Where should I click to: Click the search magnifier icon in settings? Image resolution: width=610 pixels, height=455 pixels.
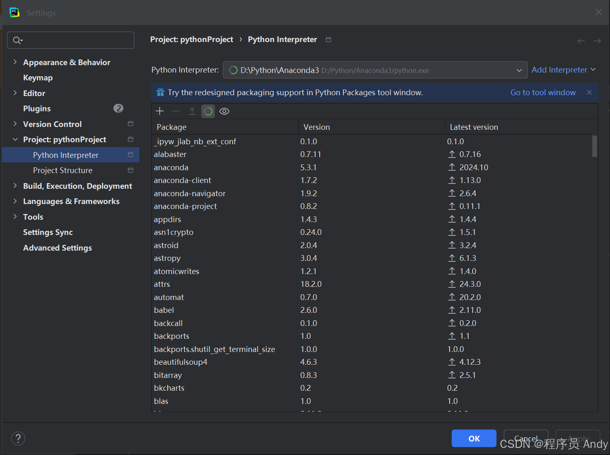tap(17, 40)
